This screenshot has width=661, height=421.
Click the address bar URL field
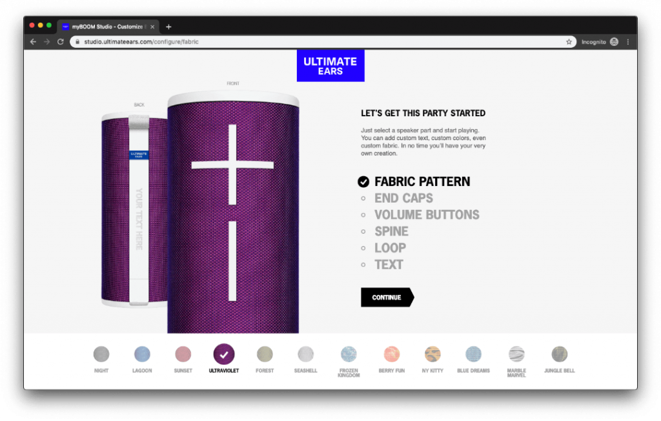[323, 42]
